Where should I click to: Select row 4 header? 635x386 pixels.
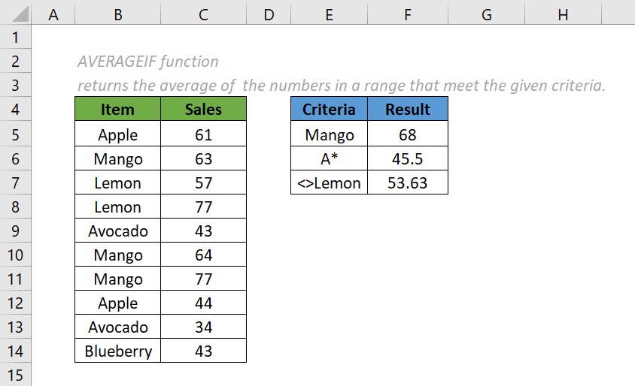point(17,110)
